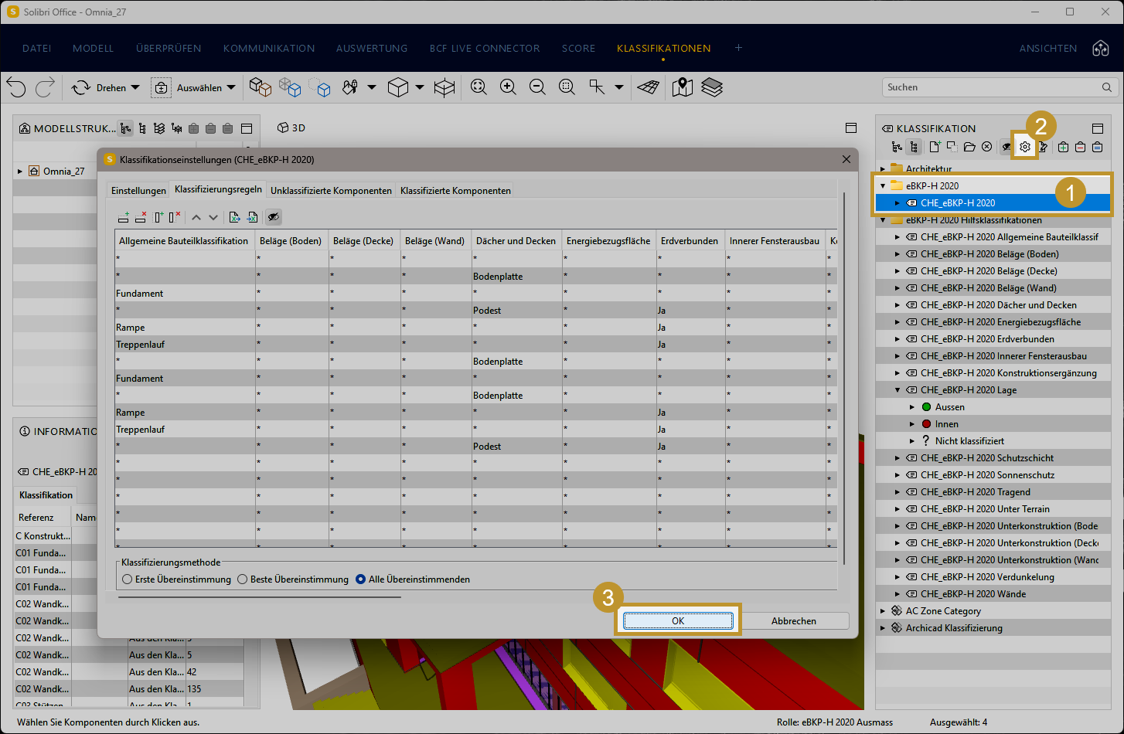Image resolution: width=1124 pixels, height=734 pixels.
Task: Add a new row in classification rules
Action: (124, 217)
